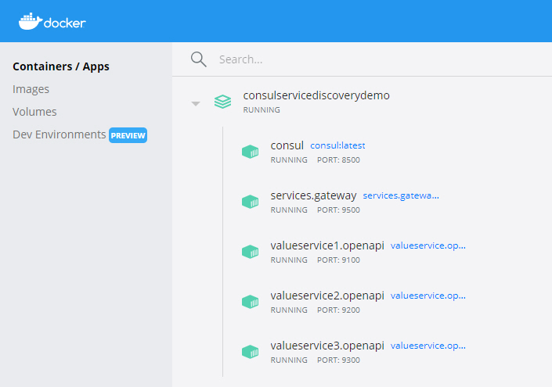The height and width of the screenshot is (387, 552).
Task: Click the valueservice1.openapi container icon
Action: click(251, 252)
